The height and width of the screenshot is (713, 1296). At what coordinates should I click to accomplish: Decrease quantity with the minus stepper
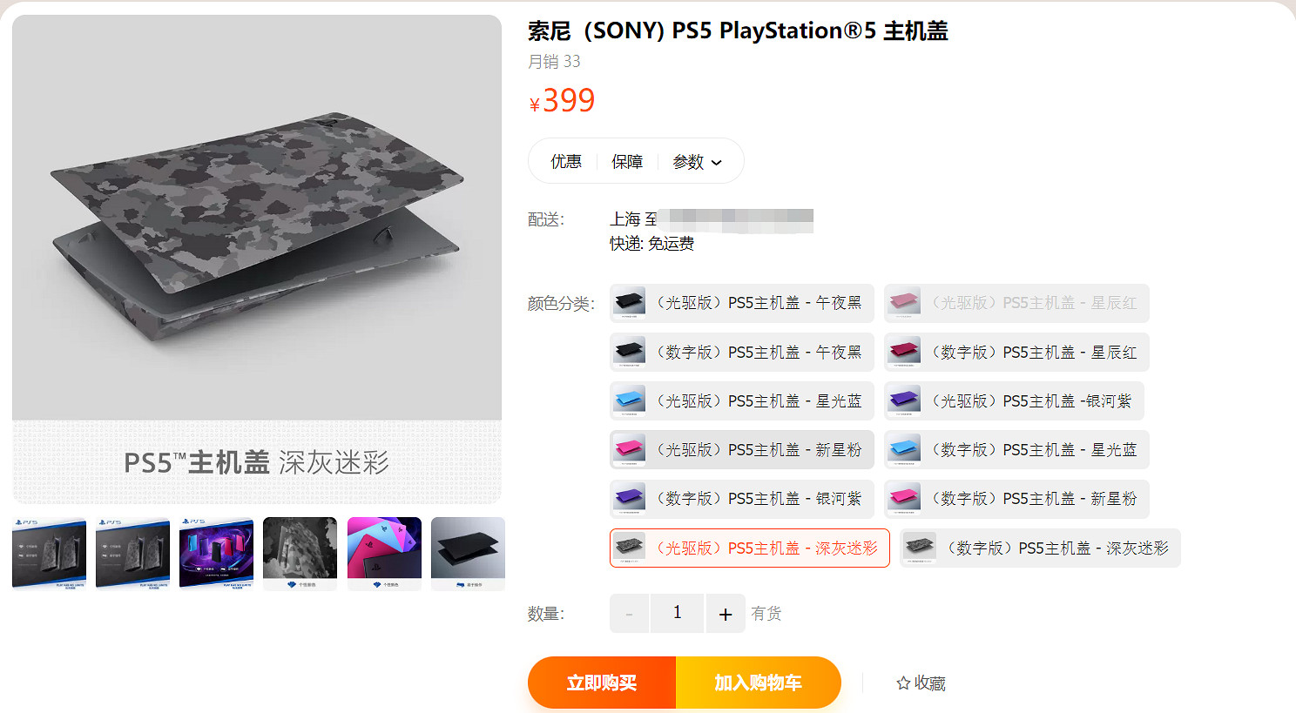(x=629, y=613)
